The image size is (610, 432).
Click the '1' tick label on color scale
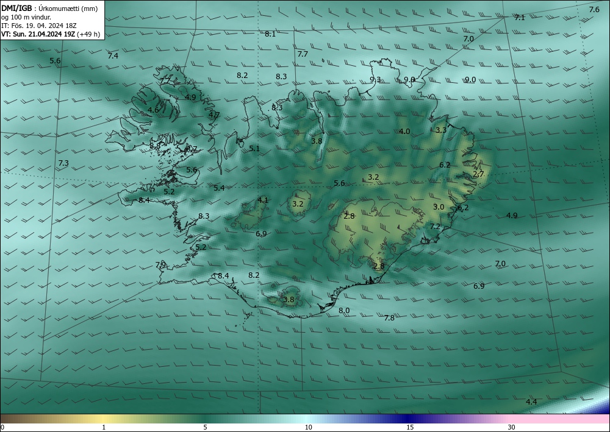(x=104, y=427)
